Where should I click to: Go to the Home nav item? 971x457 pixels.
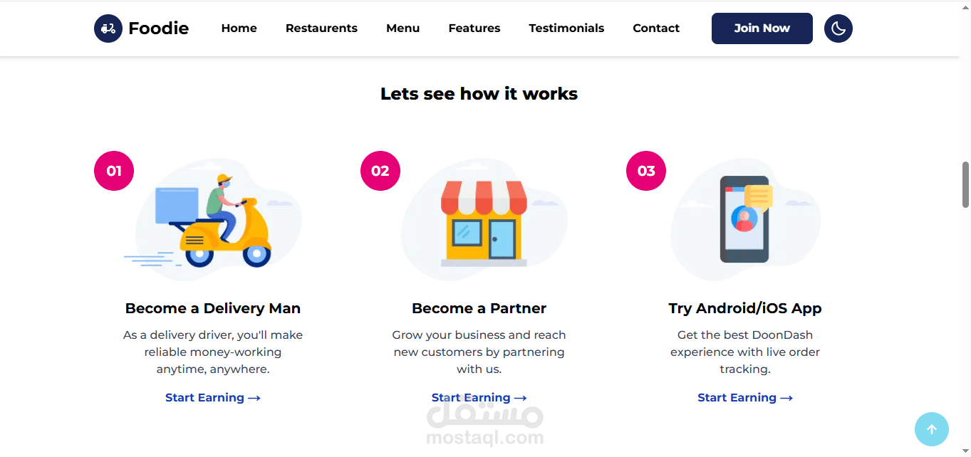point(239,28)
